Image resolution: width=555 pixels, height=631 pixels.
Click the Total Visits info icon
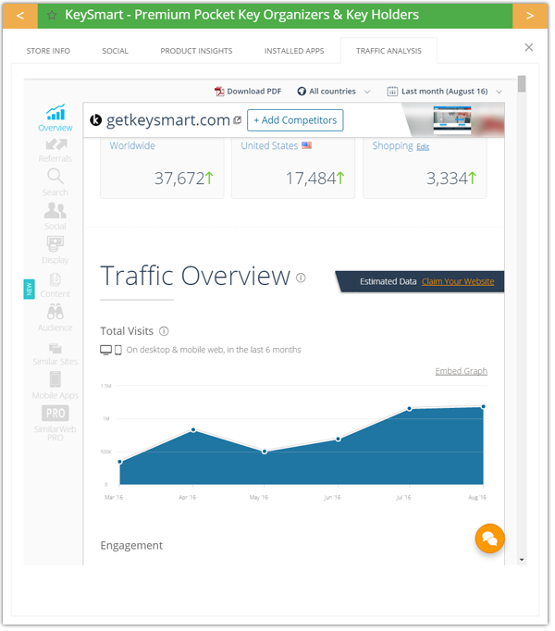pyautogui.click(x=164, y=331)
